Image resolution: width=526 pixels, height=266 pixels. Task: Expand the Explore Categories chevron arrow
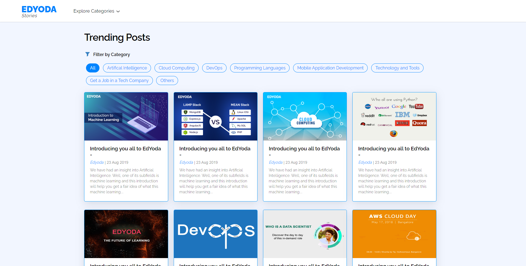click(x=118, y=11)
